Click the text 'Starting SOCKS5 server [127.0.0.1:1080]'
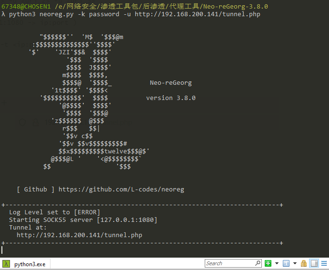The height and width of the screenshot is (270, 329). tap(83, 220)
